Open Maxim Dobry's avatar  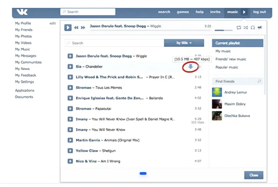coord(217,104)
